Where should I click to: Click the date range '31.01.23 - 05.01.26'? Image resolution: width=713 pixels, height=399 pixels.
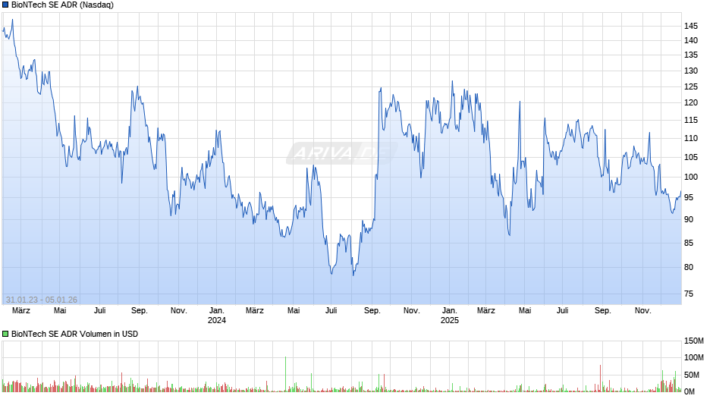[42, 300]
